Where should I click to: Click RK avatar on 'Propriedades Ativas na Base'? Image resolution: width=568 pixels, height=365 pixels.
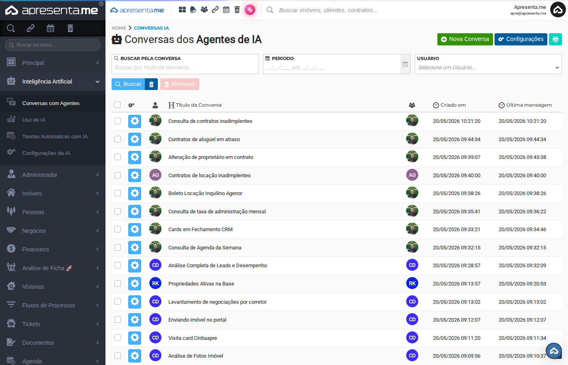click(x=155, y=283)
